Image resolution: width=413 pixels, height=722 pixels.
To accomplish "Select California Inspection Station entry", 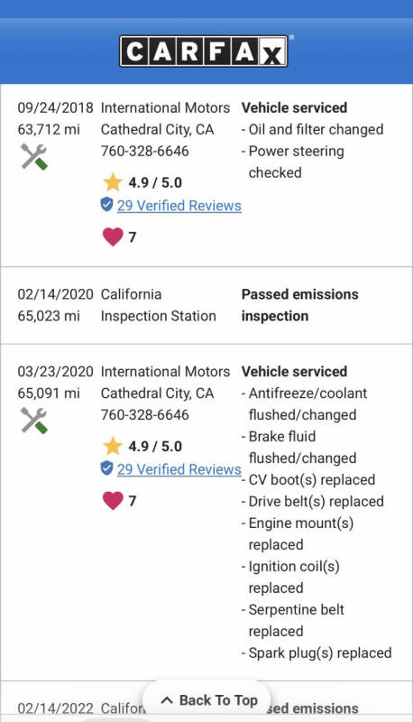I will 158,305.
